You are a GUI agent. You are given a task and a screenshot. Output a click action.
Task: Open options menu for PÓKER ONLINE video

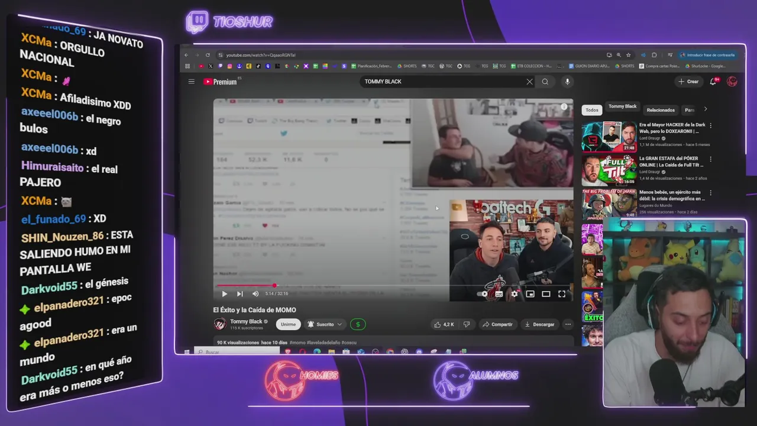[710, 159]
